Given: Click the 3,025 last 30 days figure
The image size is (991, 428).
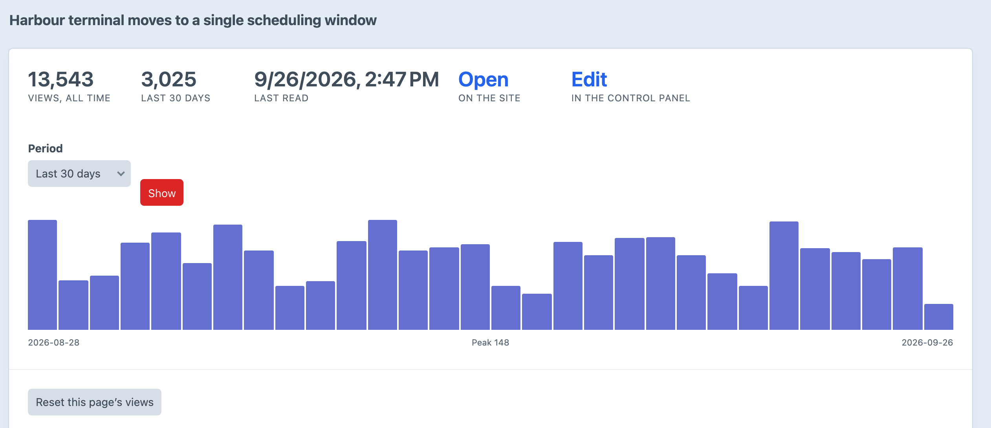Looking at the screenshot, I should (x=169, y=80).
